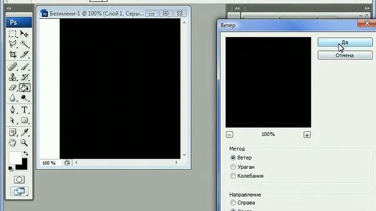Collapse the right panel dock arrows

coord(367,8)
